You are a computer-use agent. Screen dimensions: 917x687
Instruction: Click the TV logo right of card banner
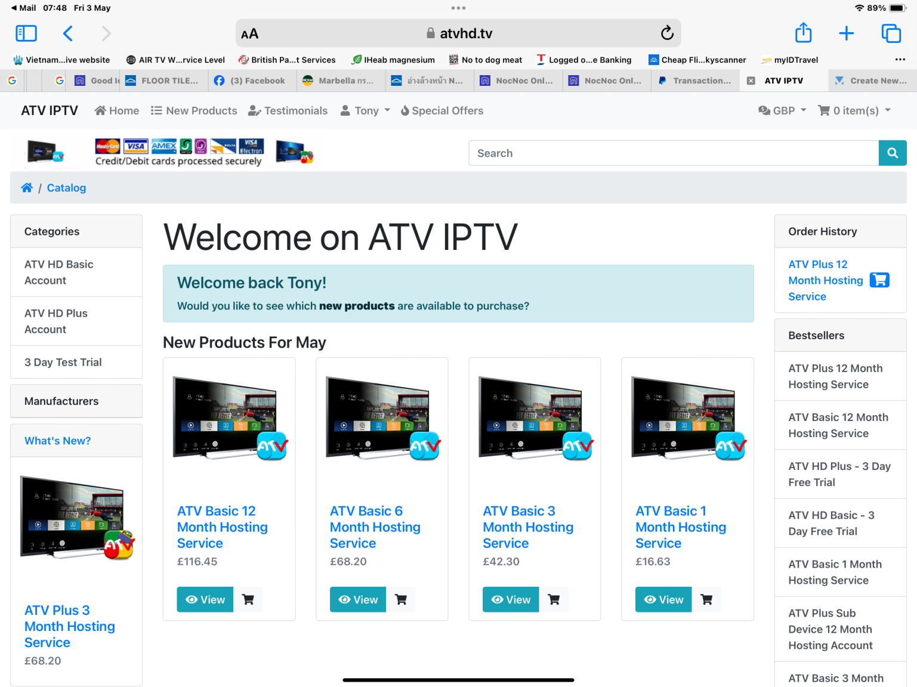click(x=295, y=152)
